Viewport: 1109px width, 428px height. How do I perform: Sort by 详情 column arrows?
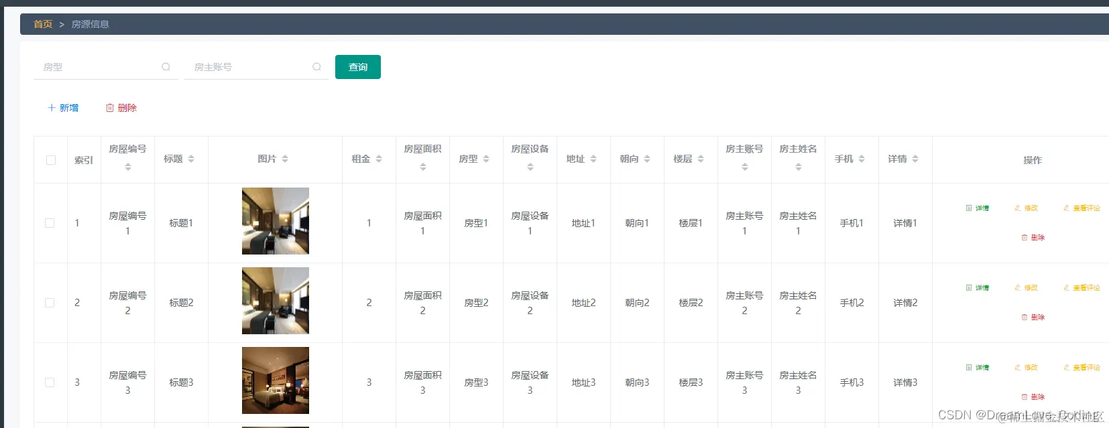pos(915,159)
